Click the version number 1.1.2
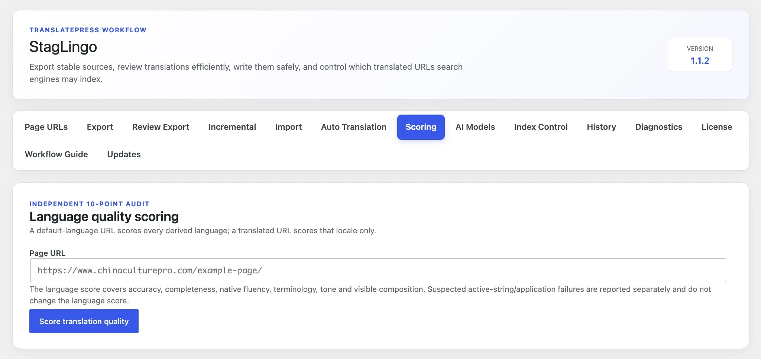The width and height of the screenshot is (761, 359). [x=700, y=61]
